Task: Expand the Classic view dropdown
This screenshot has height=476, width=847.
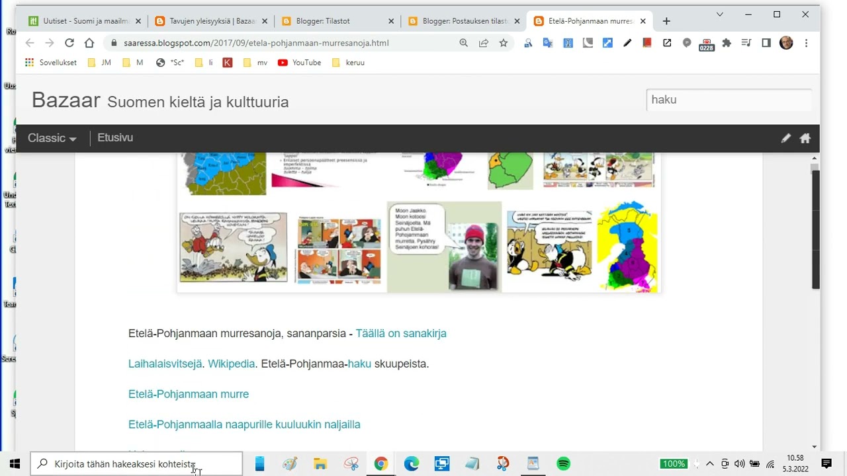Action: (52, 138)
